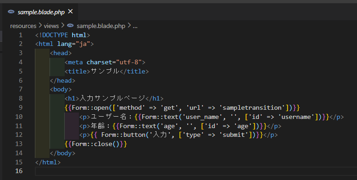Image resolution: width=357 pixels, height=180 pixels.
Task: Open the views breadcrumb folder
Action: coord(51,26)
